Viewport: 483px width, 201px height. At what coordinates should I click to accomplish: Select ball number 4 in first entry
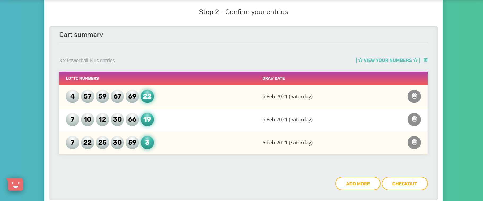pos(72,96)
